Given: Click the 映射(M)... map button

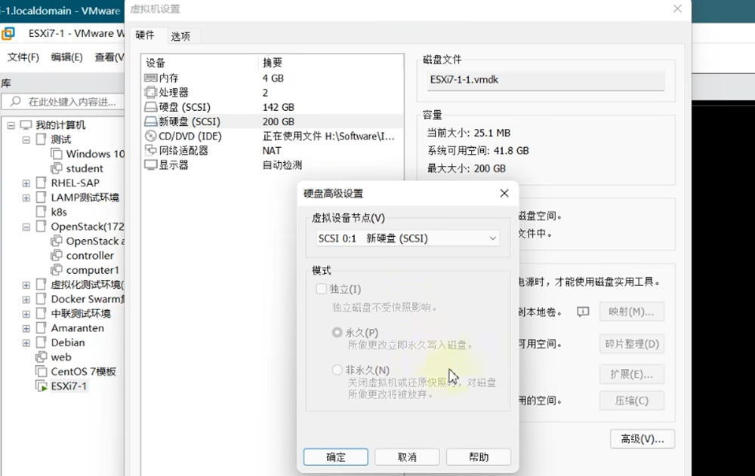Looking at the screenshot, I should coord(632,312).
